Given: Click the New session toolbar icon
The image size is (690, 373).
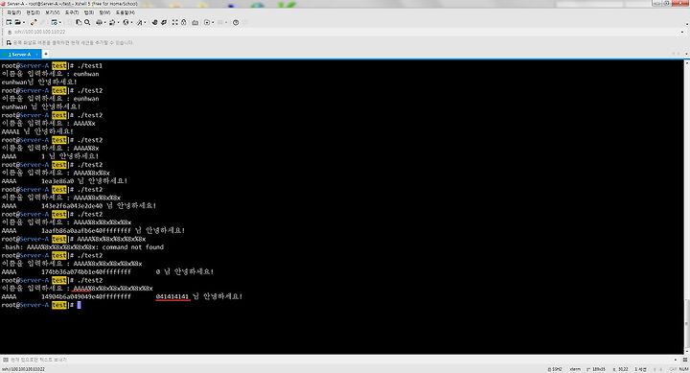Looking at the screenshot, I should (x=9, y=22).
